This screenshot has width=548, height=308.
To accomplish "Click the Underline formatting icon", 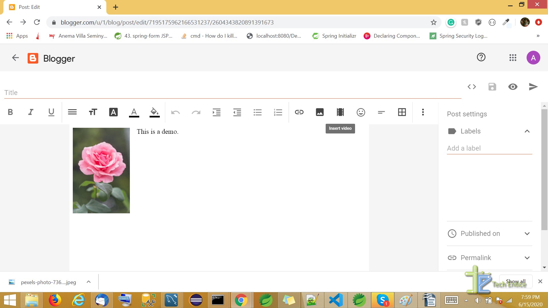I will (51, 112).
